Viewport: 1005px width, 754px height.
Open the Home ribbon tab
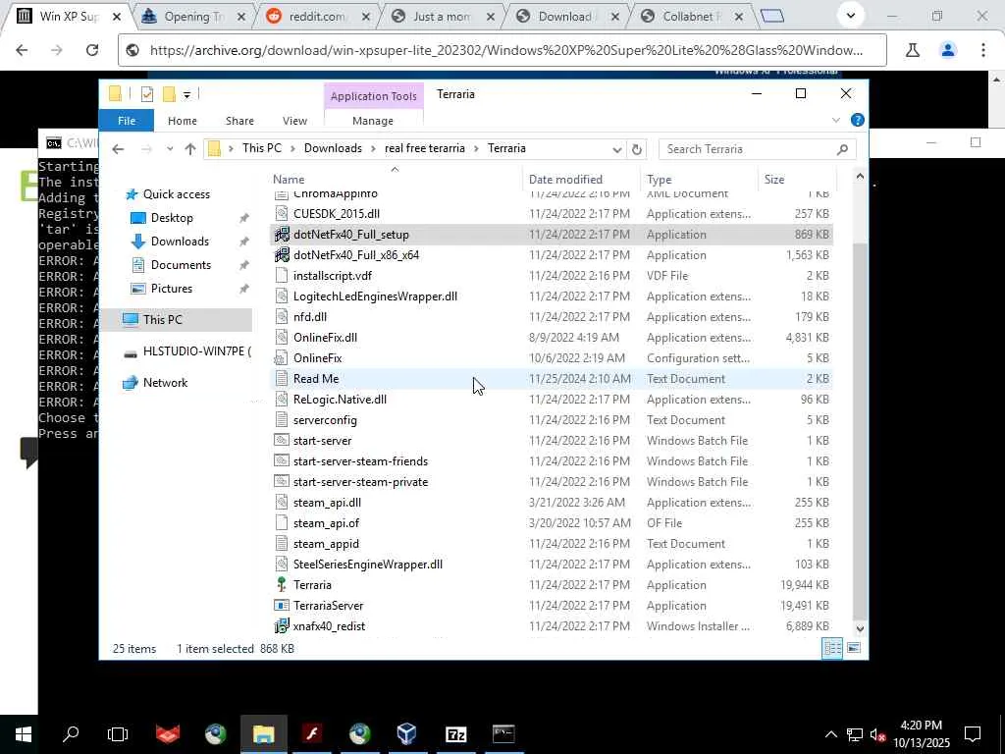pyautogui.click(x=182, y=121)
